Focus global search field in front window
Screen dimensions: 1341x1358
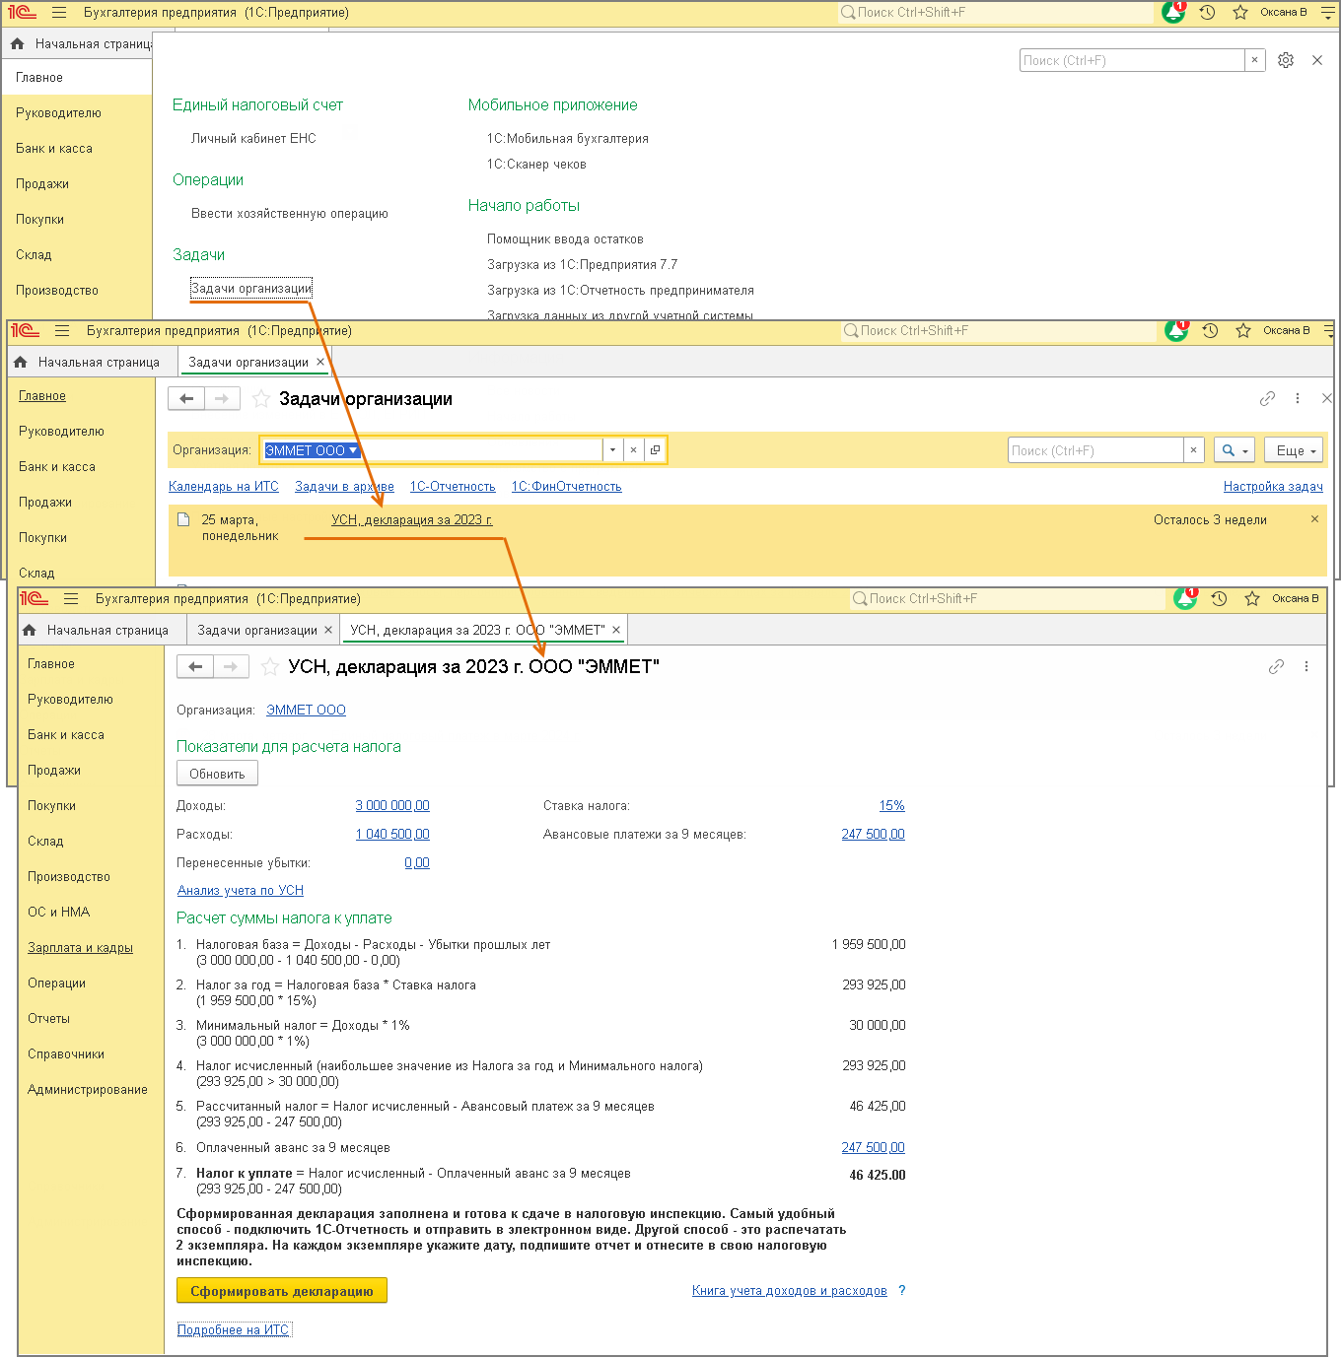(1007, 599)
